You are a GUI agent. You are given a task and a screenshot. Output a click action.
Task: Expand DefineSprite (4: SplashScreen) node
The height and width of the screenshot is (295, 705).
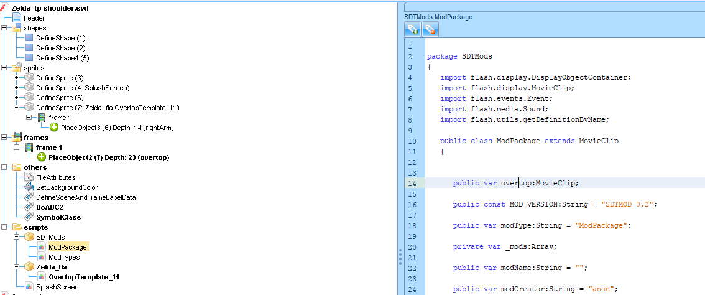[17, 88]
